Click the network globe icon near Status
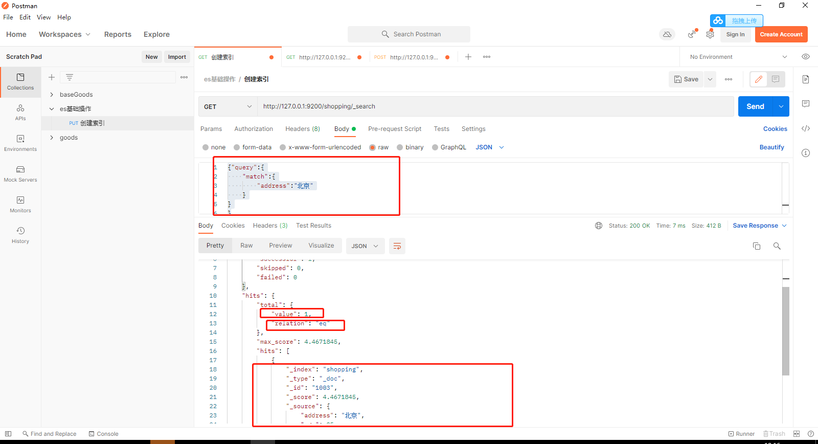This screenshot has height=444, width=818. pos(599,226)
